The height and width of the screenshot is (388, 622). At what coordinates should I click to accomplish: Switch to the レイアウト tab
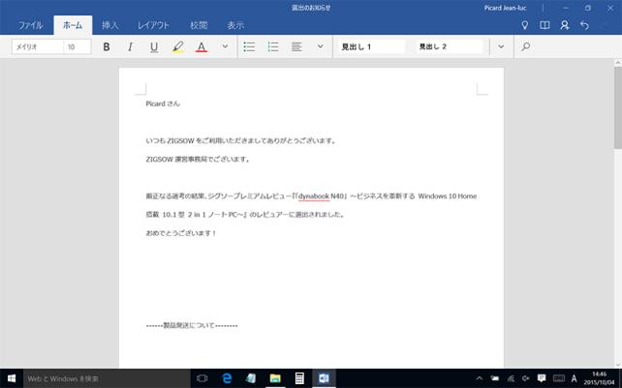[153, 25]
